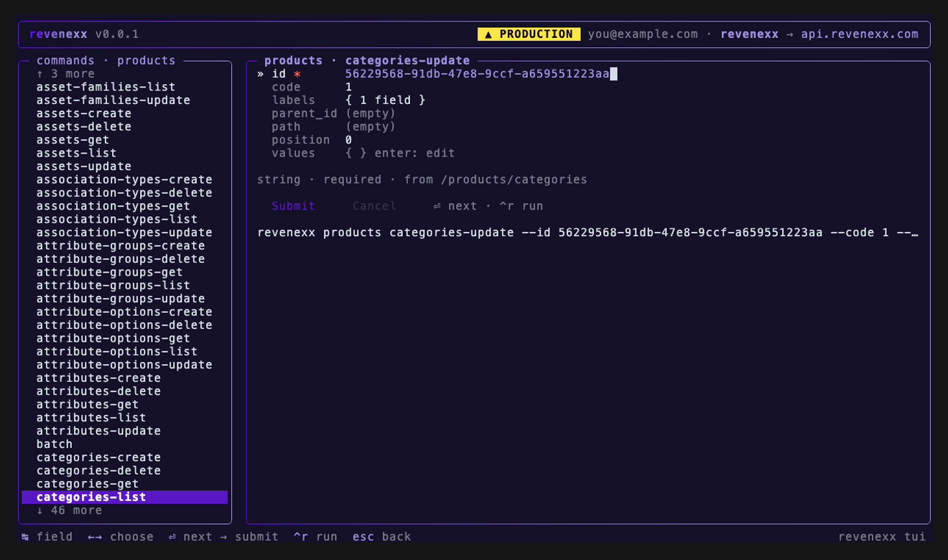The image size is (948, 560).
Task: Click the required id asterisk marker
Action: [297, 74]
